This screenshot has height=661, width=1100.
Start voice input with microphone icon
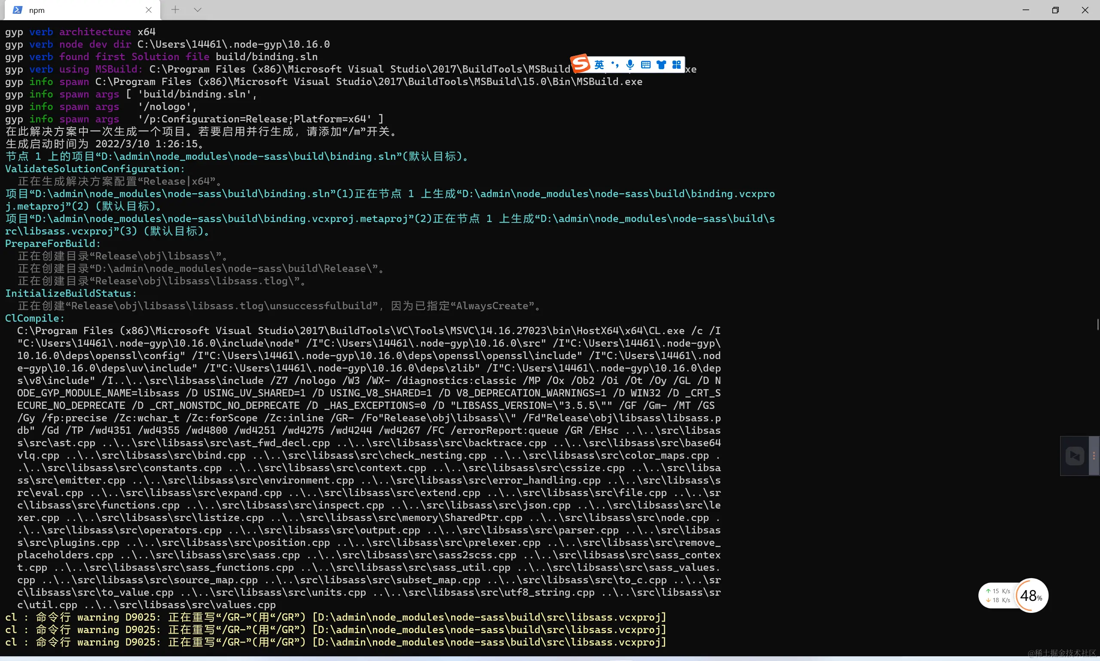630,65
